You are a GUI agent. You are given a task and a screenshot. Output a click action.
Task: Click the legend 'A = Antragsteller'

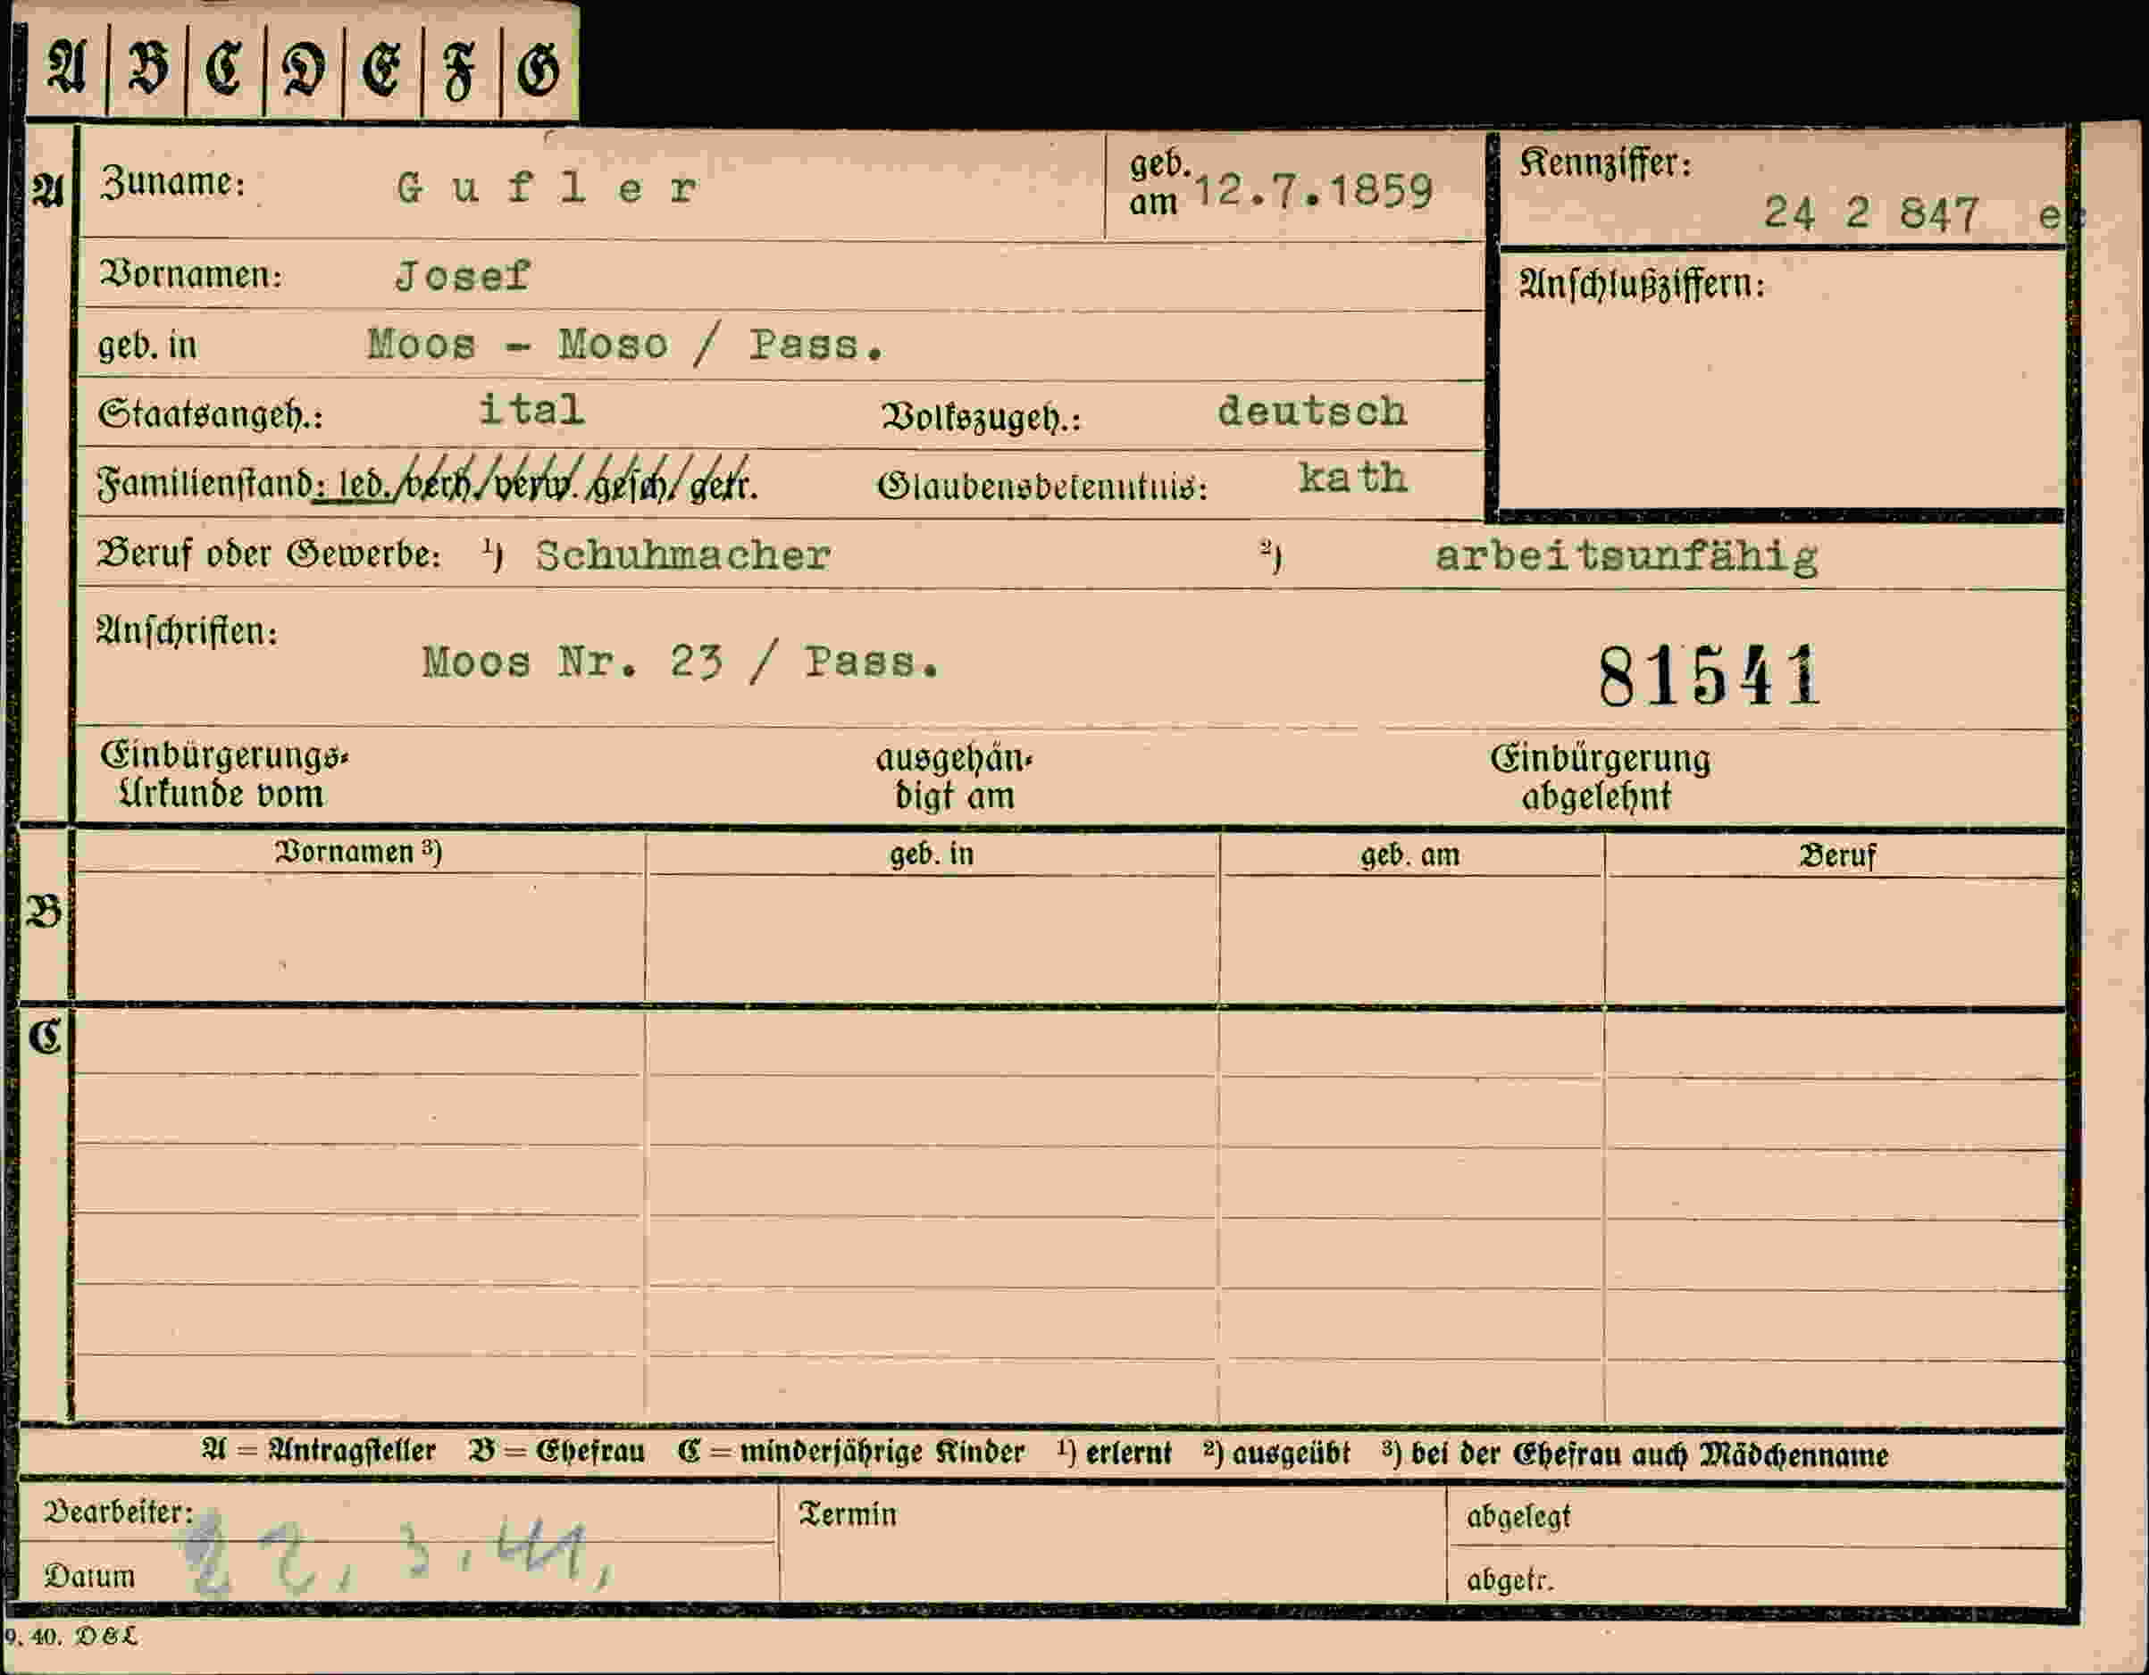(319, 1451)
